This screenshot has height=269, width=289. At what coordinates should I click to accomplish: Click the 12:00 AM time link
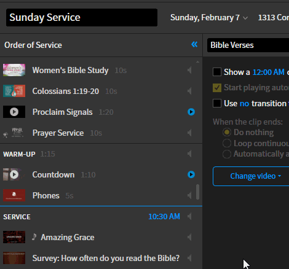(269, 72)
